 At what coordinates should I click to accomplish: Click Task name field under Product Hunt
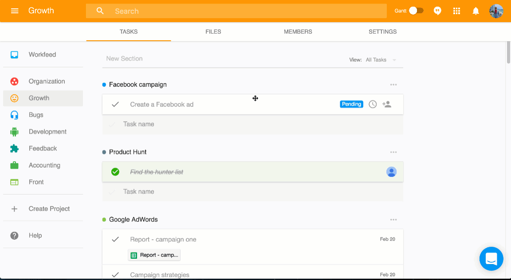pyautogui.click(x=252, y=192)
